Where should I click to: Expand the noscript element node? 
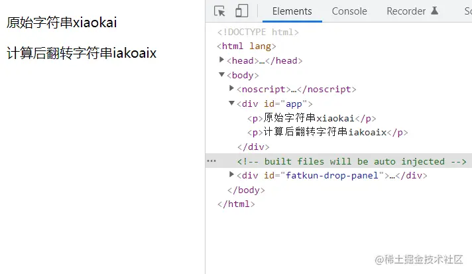[232, 89]
